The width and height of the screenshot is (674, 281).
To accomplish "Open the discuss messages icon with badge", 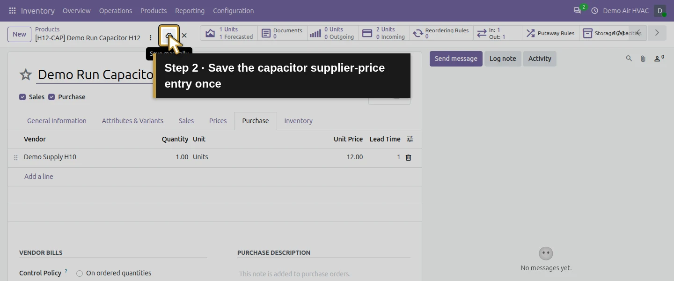I will [x=578, y=10].
